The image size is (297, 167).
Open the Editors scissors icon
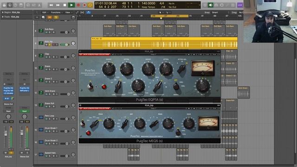[39, 5]
